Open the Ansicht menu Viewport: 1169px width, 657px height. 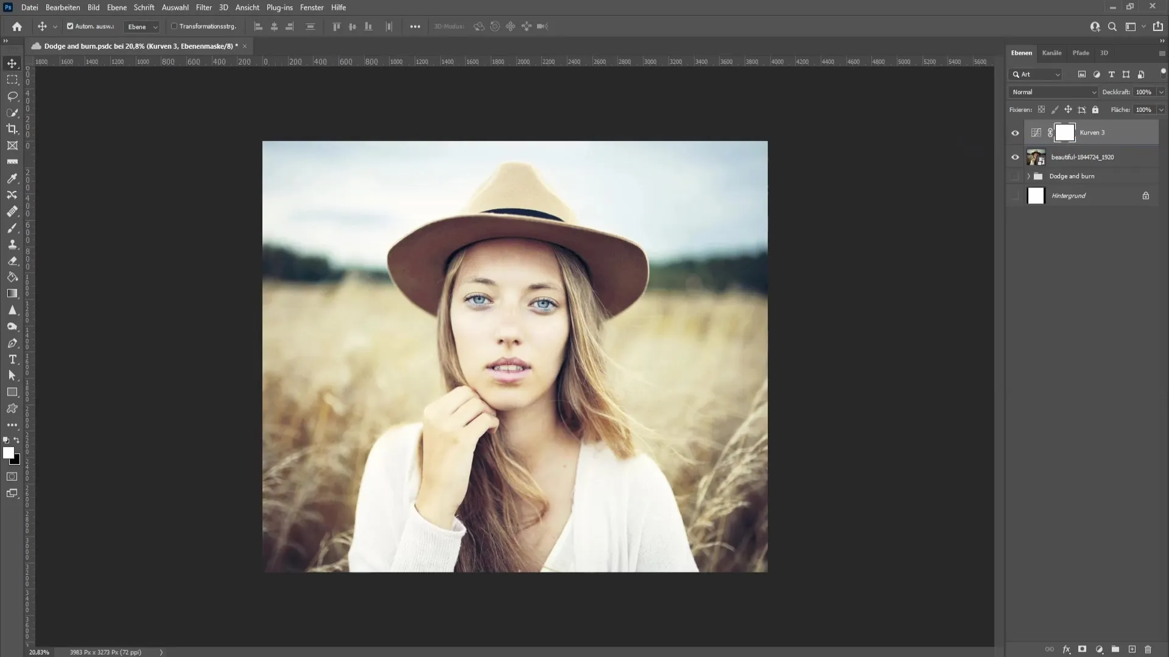pyautogui.click(x=247, y=7)
